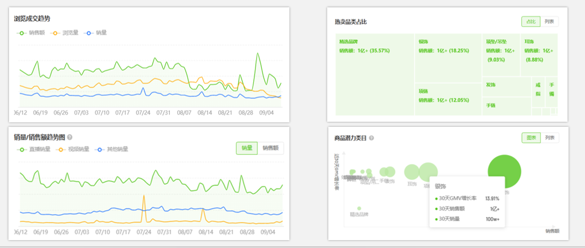Image resolution: width=585 pixels, height=248 pixels.
Task: Click the small 精选品牌 bubble in scatter chart
Action: tap(359, 208)
